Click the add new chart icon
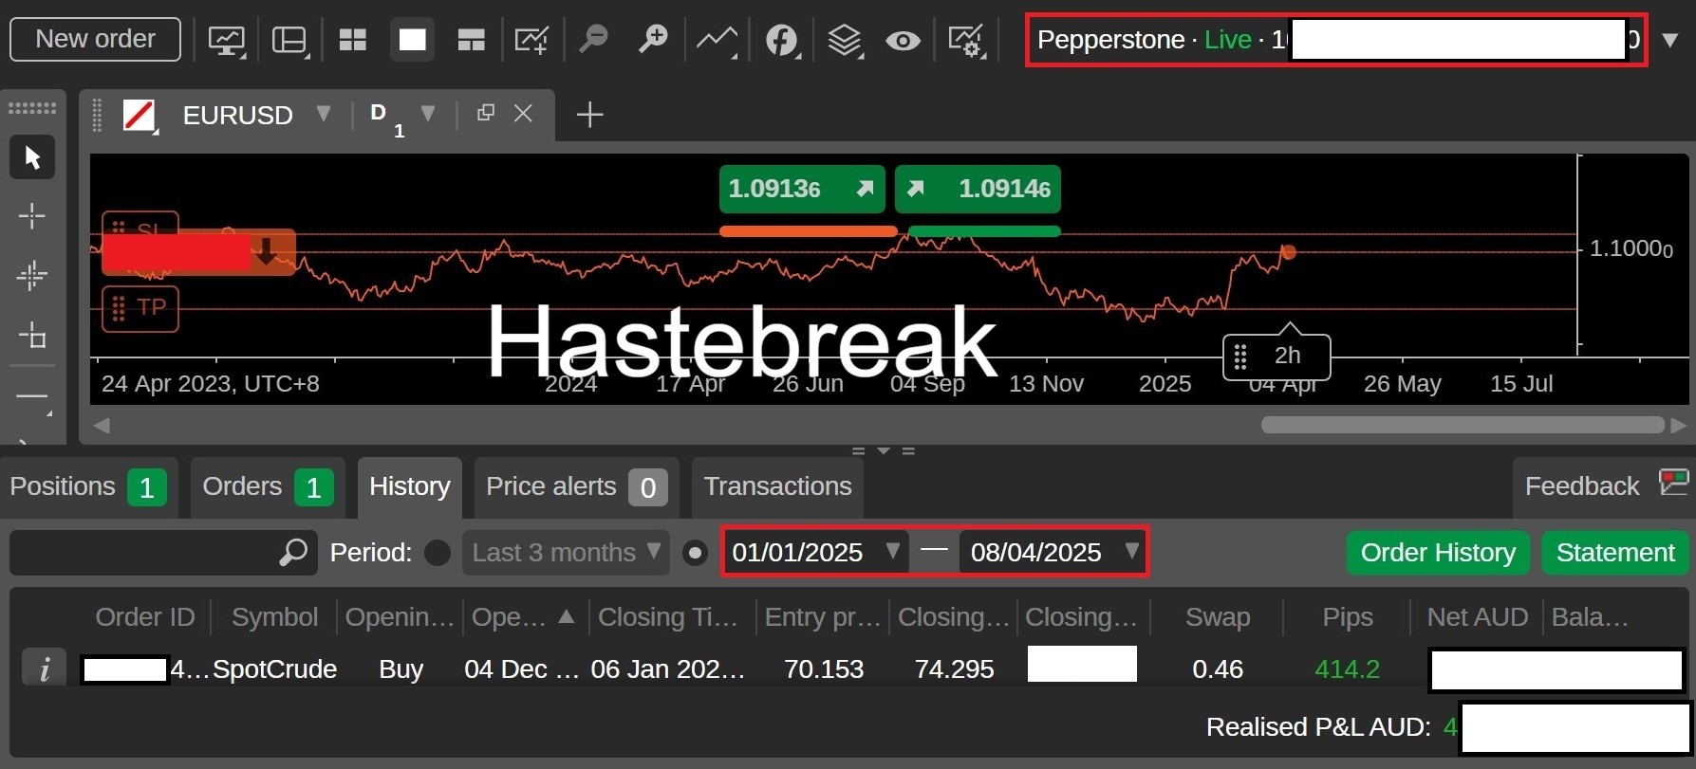The width and height of the screenshot is (1696, 769). point(531,40)
